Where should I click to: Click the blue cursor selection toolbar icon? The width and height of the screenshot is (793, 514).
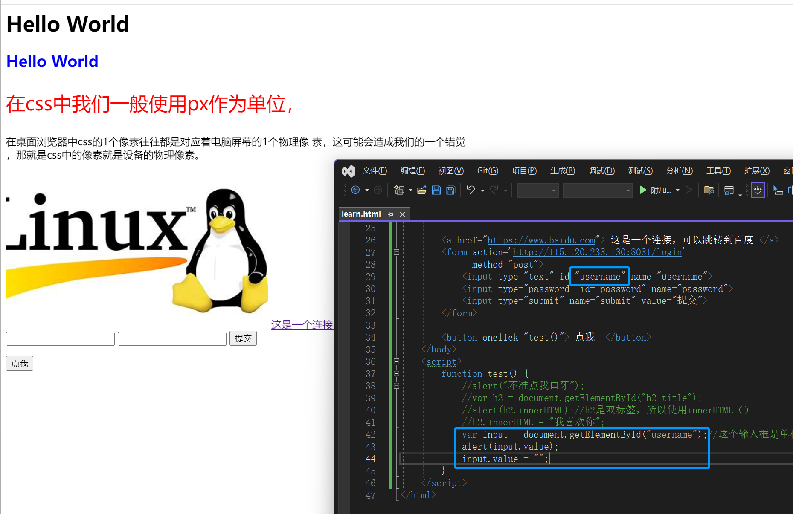click(778, 190)
